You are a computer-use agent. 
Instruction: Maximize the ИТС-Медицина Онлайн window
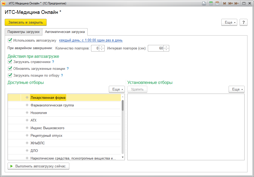244,3
